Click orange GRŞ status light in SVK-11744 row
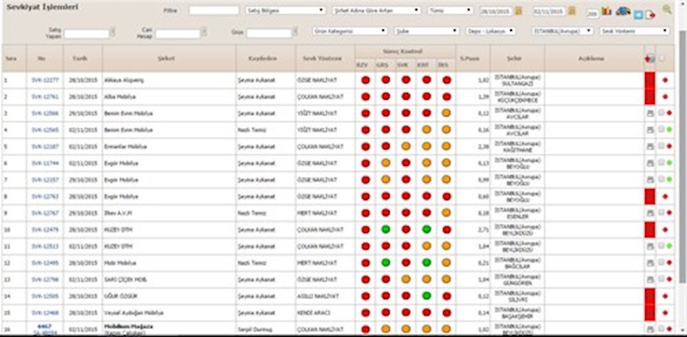Viewport: 687px width, 337px height. (386, 163)
